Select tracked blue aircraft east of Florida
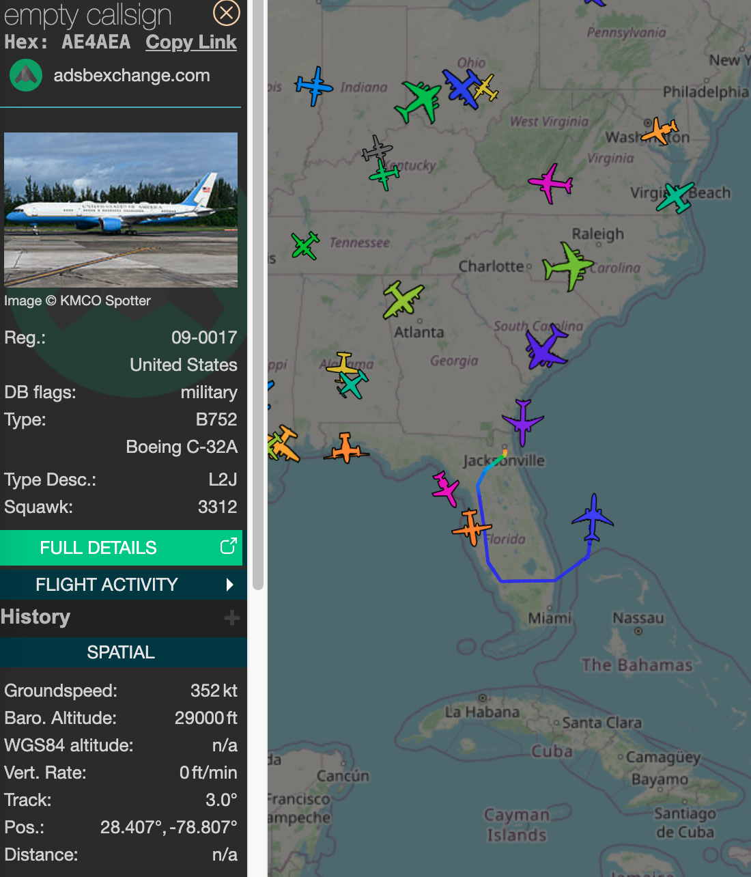 (x=593, y=518)
